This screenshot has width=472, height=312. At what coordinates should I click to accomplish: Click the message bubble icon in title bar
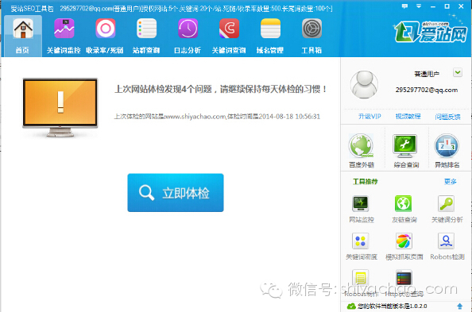point(404,6)
